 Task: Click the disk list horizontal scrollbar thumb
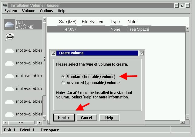[x=21, y=123]
